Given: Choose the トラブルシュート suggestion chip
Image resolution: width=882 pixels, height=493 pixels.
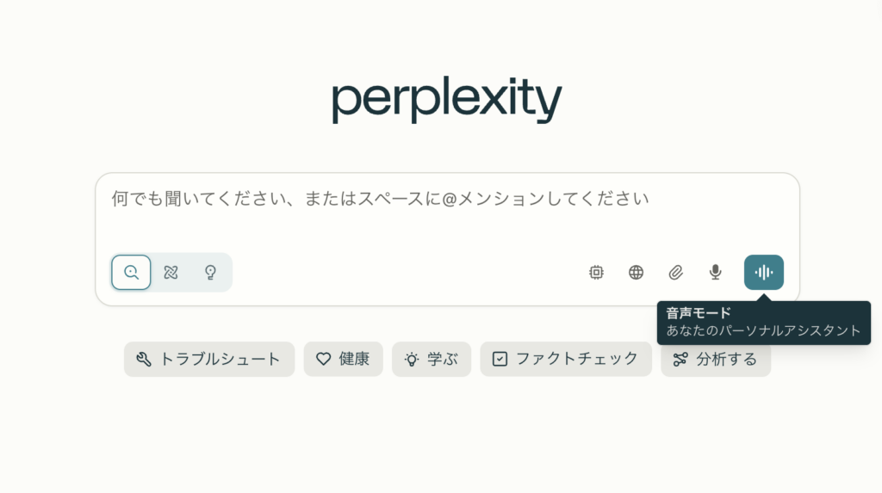Looking at the screenshot, I should pos(209,359).
